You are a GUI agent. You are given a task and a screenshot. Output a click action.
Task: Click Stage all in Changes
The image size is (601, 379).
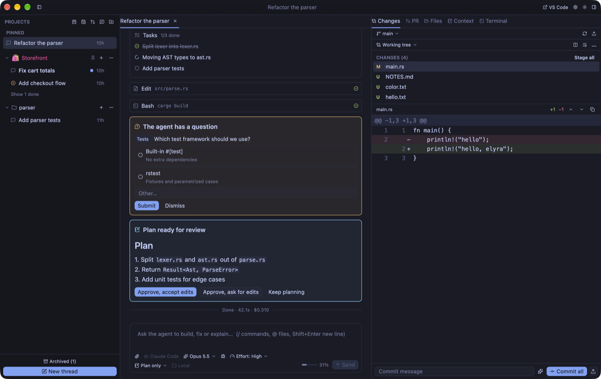[584, 58]
